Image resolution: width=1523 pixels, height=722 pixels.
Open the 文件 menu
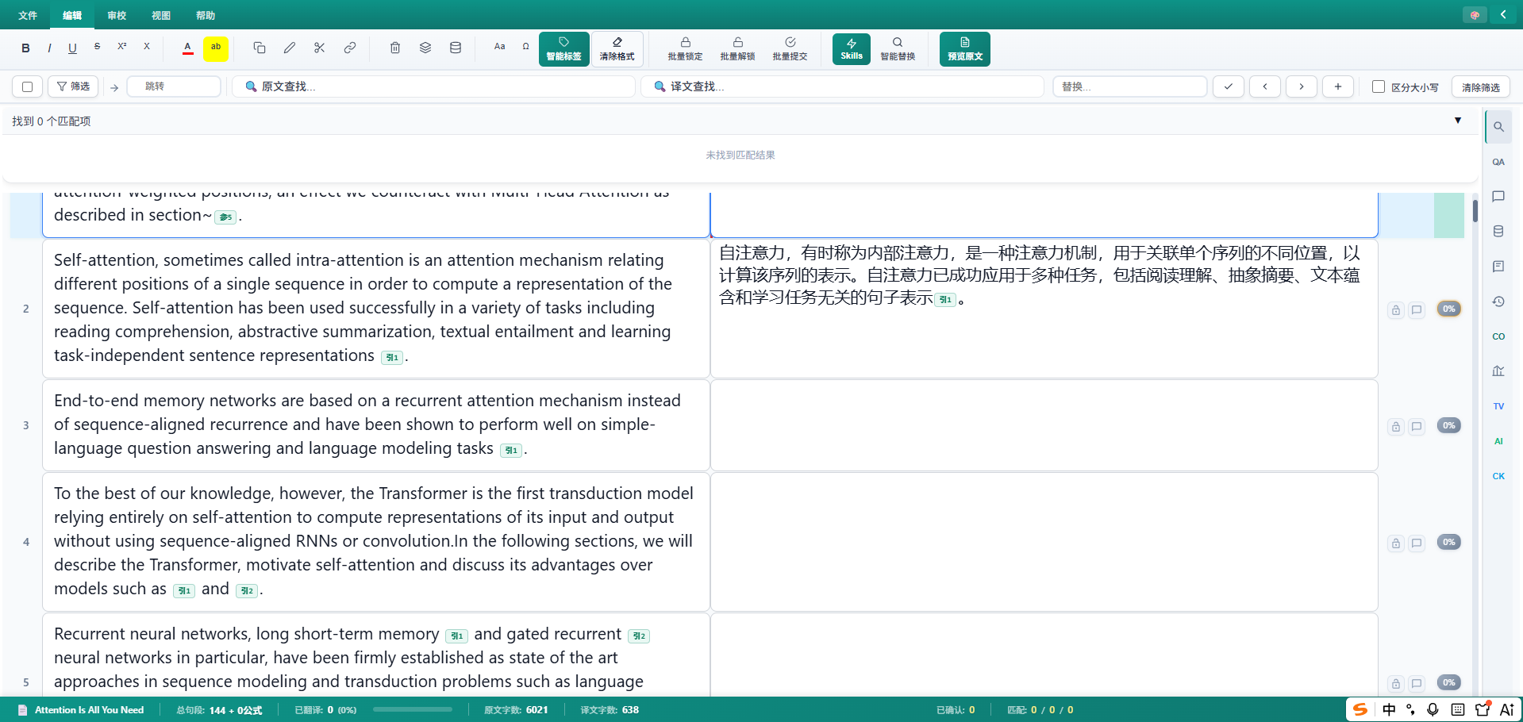pos(28,15)
